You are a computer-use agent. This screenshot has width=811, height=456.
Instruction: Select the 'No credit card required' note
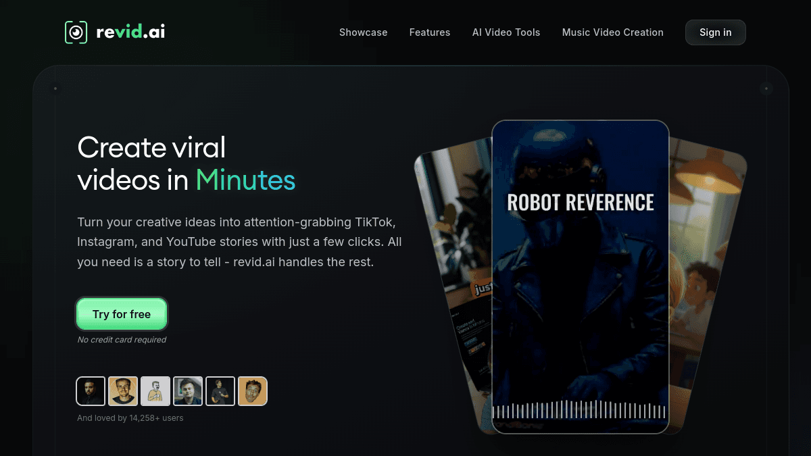coord(122,340)
